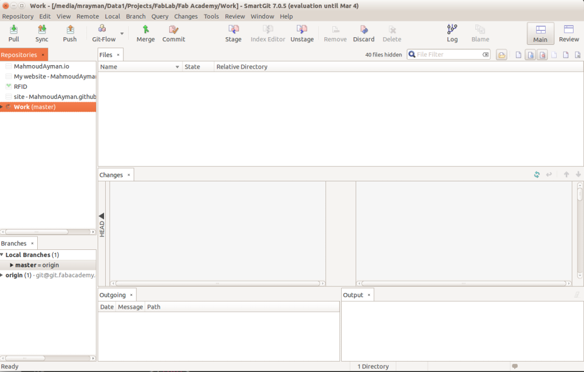Collapse the Local Branches group
Viewport: 584px width, 372px height.
(x=2, y=255)
